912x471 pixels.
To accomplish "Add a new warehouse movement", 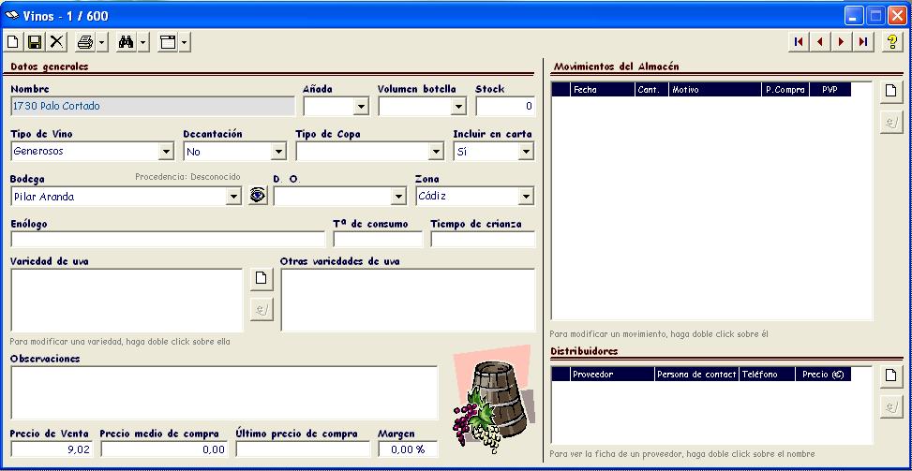I will point(891,91).
